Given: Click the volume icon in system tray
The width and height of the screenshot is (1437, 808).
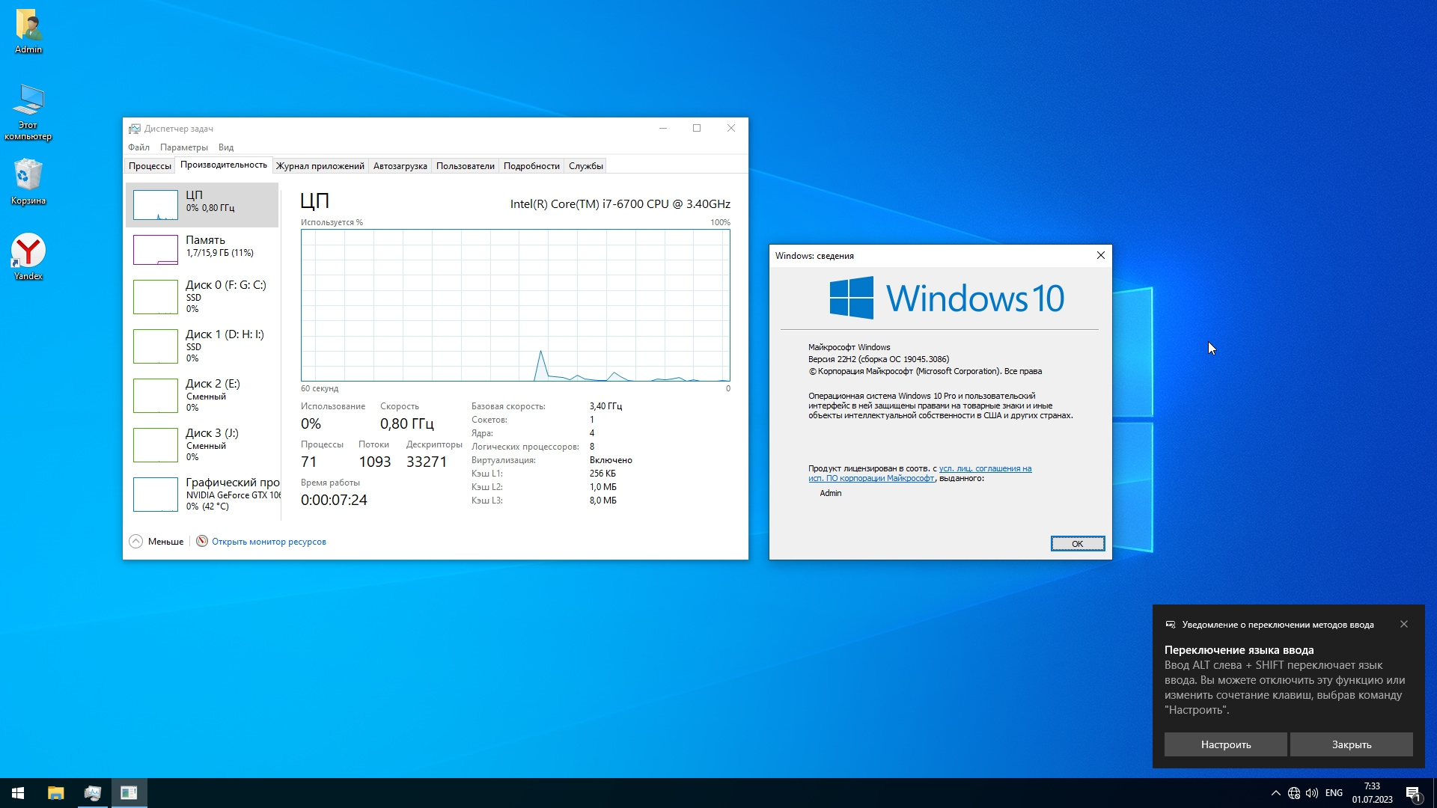Looking at the screenshot, I should [x=1312, y=793].
